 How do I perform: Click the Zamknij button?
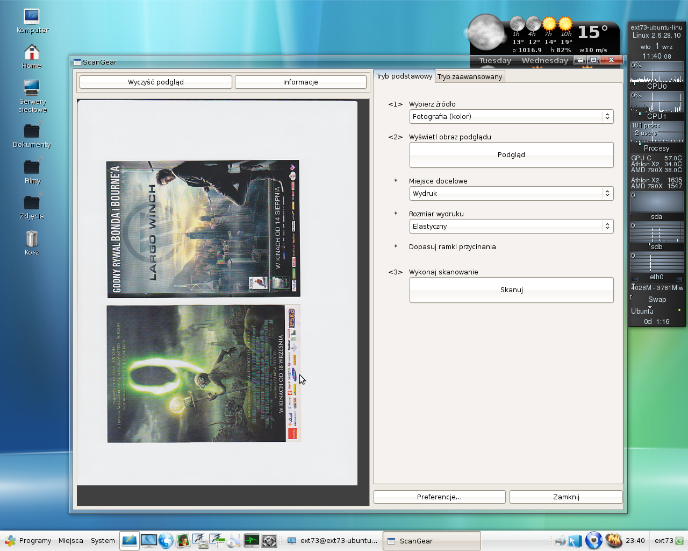pyautogui.click(x=566, y=497)
